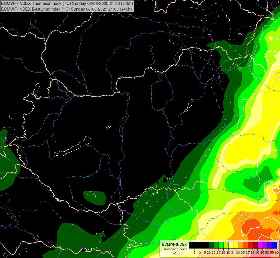The width and height of the screenshot is (280, 258).
Task: Click the legend tick value 33
Action: click(238, 253)
